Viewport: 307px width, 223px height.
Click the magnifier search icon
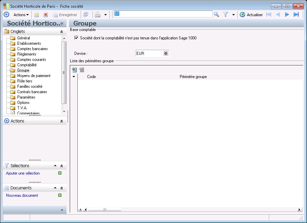(216, 14)
